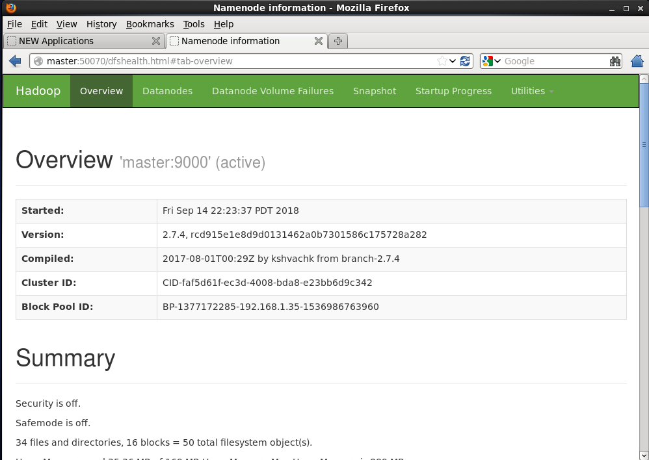Go to Datanodes page

[167, 91]
